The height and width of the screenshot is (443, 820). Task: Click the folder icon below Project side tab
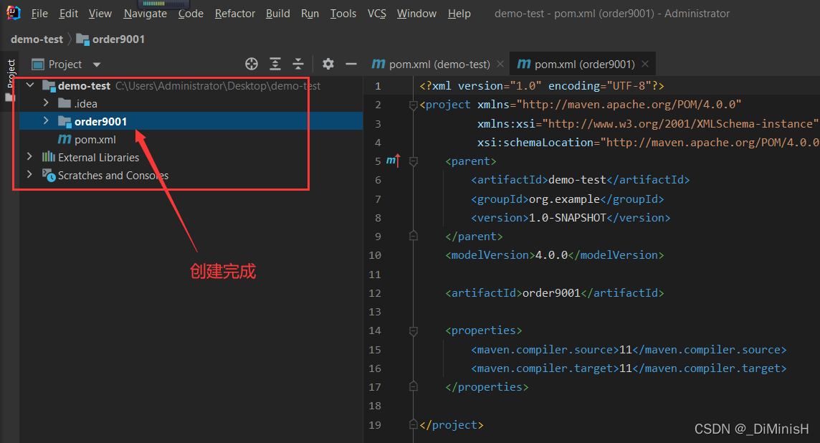click(x=9, y=97)
